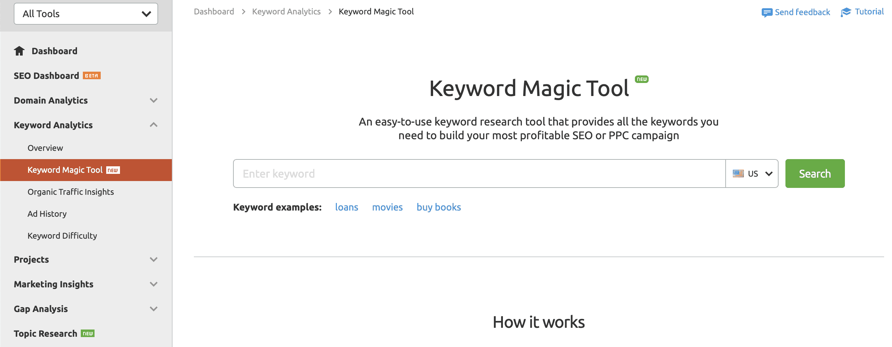
Task: Select Overview in the sidebar
Action: (45, 147)
